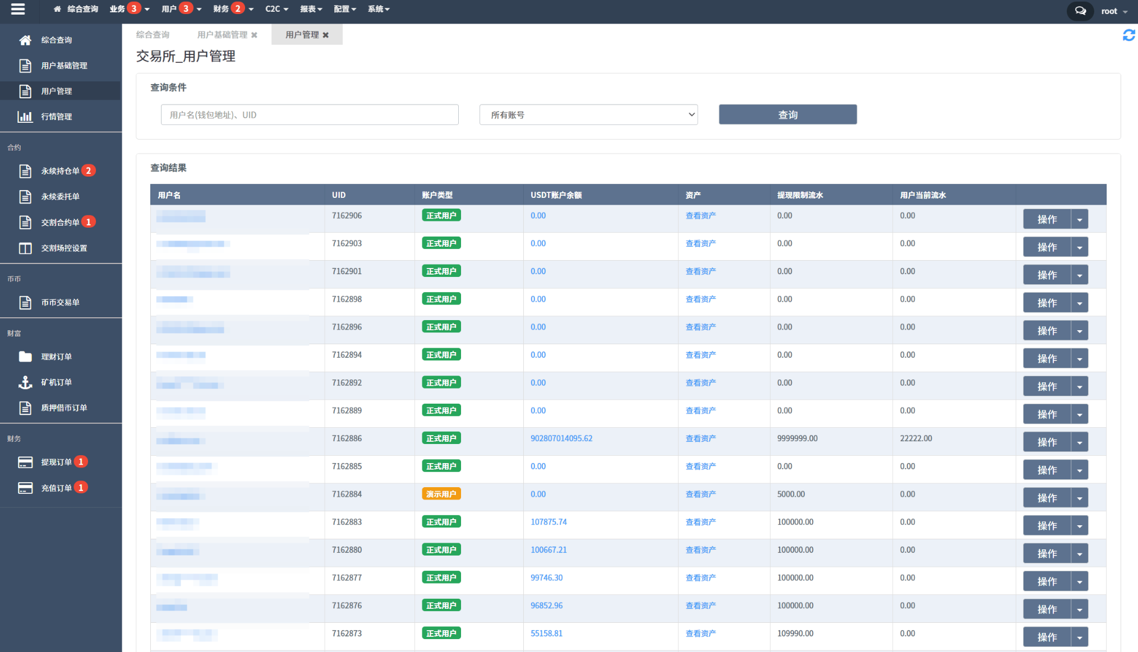
Task: Click the document icon for 永续持仓单
Action: (25, 171)
